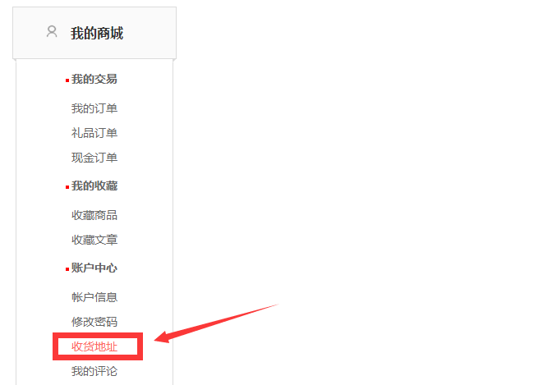
Task: Open 帐户信息 under 账户中心
Action: coord(94,297)
